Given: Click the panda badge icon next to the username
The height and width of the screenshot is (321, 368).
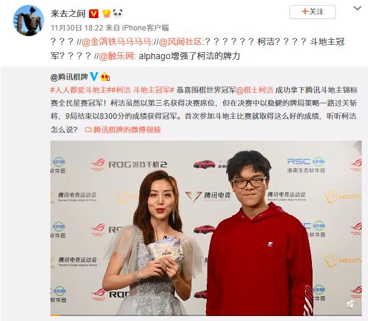Looking at the screenshot, I should pyautogui.click(x=118, y=13).
